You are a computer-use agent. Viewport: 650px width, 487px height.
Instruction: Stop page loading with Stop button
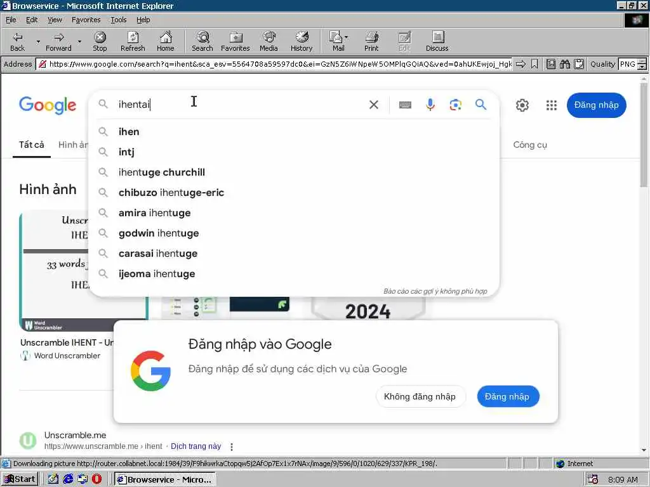click(100, 41)
